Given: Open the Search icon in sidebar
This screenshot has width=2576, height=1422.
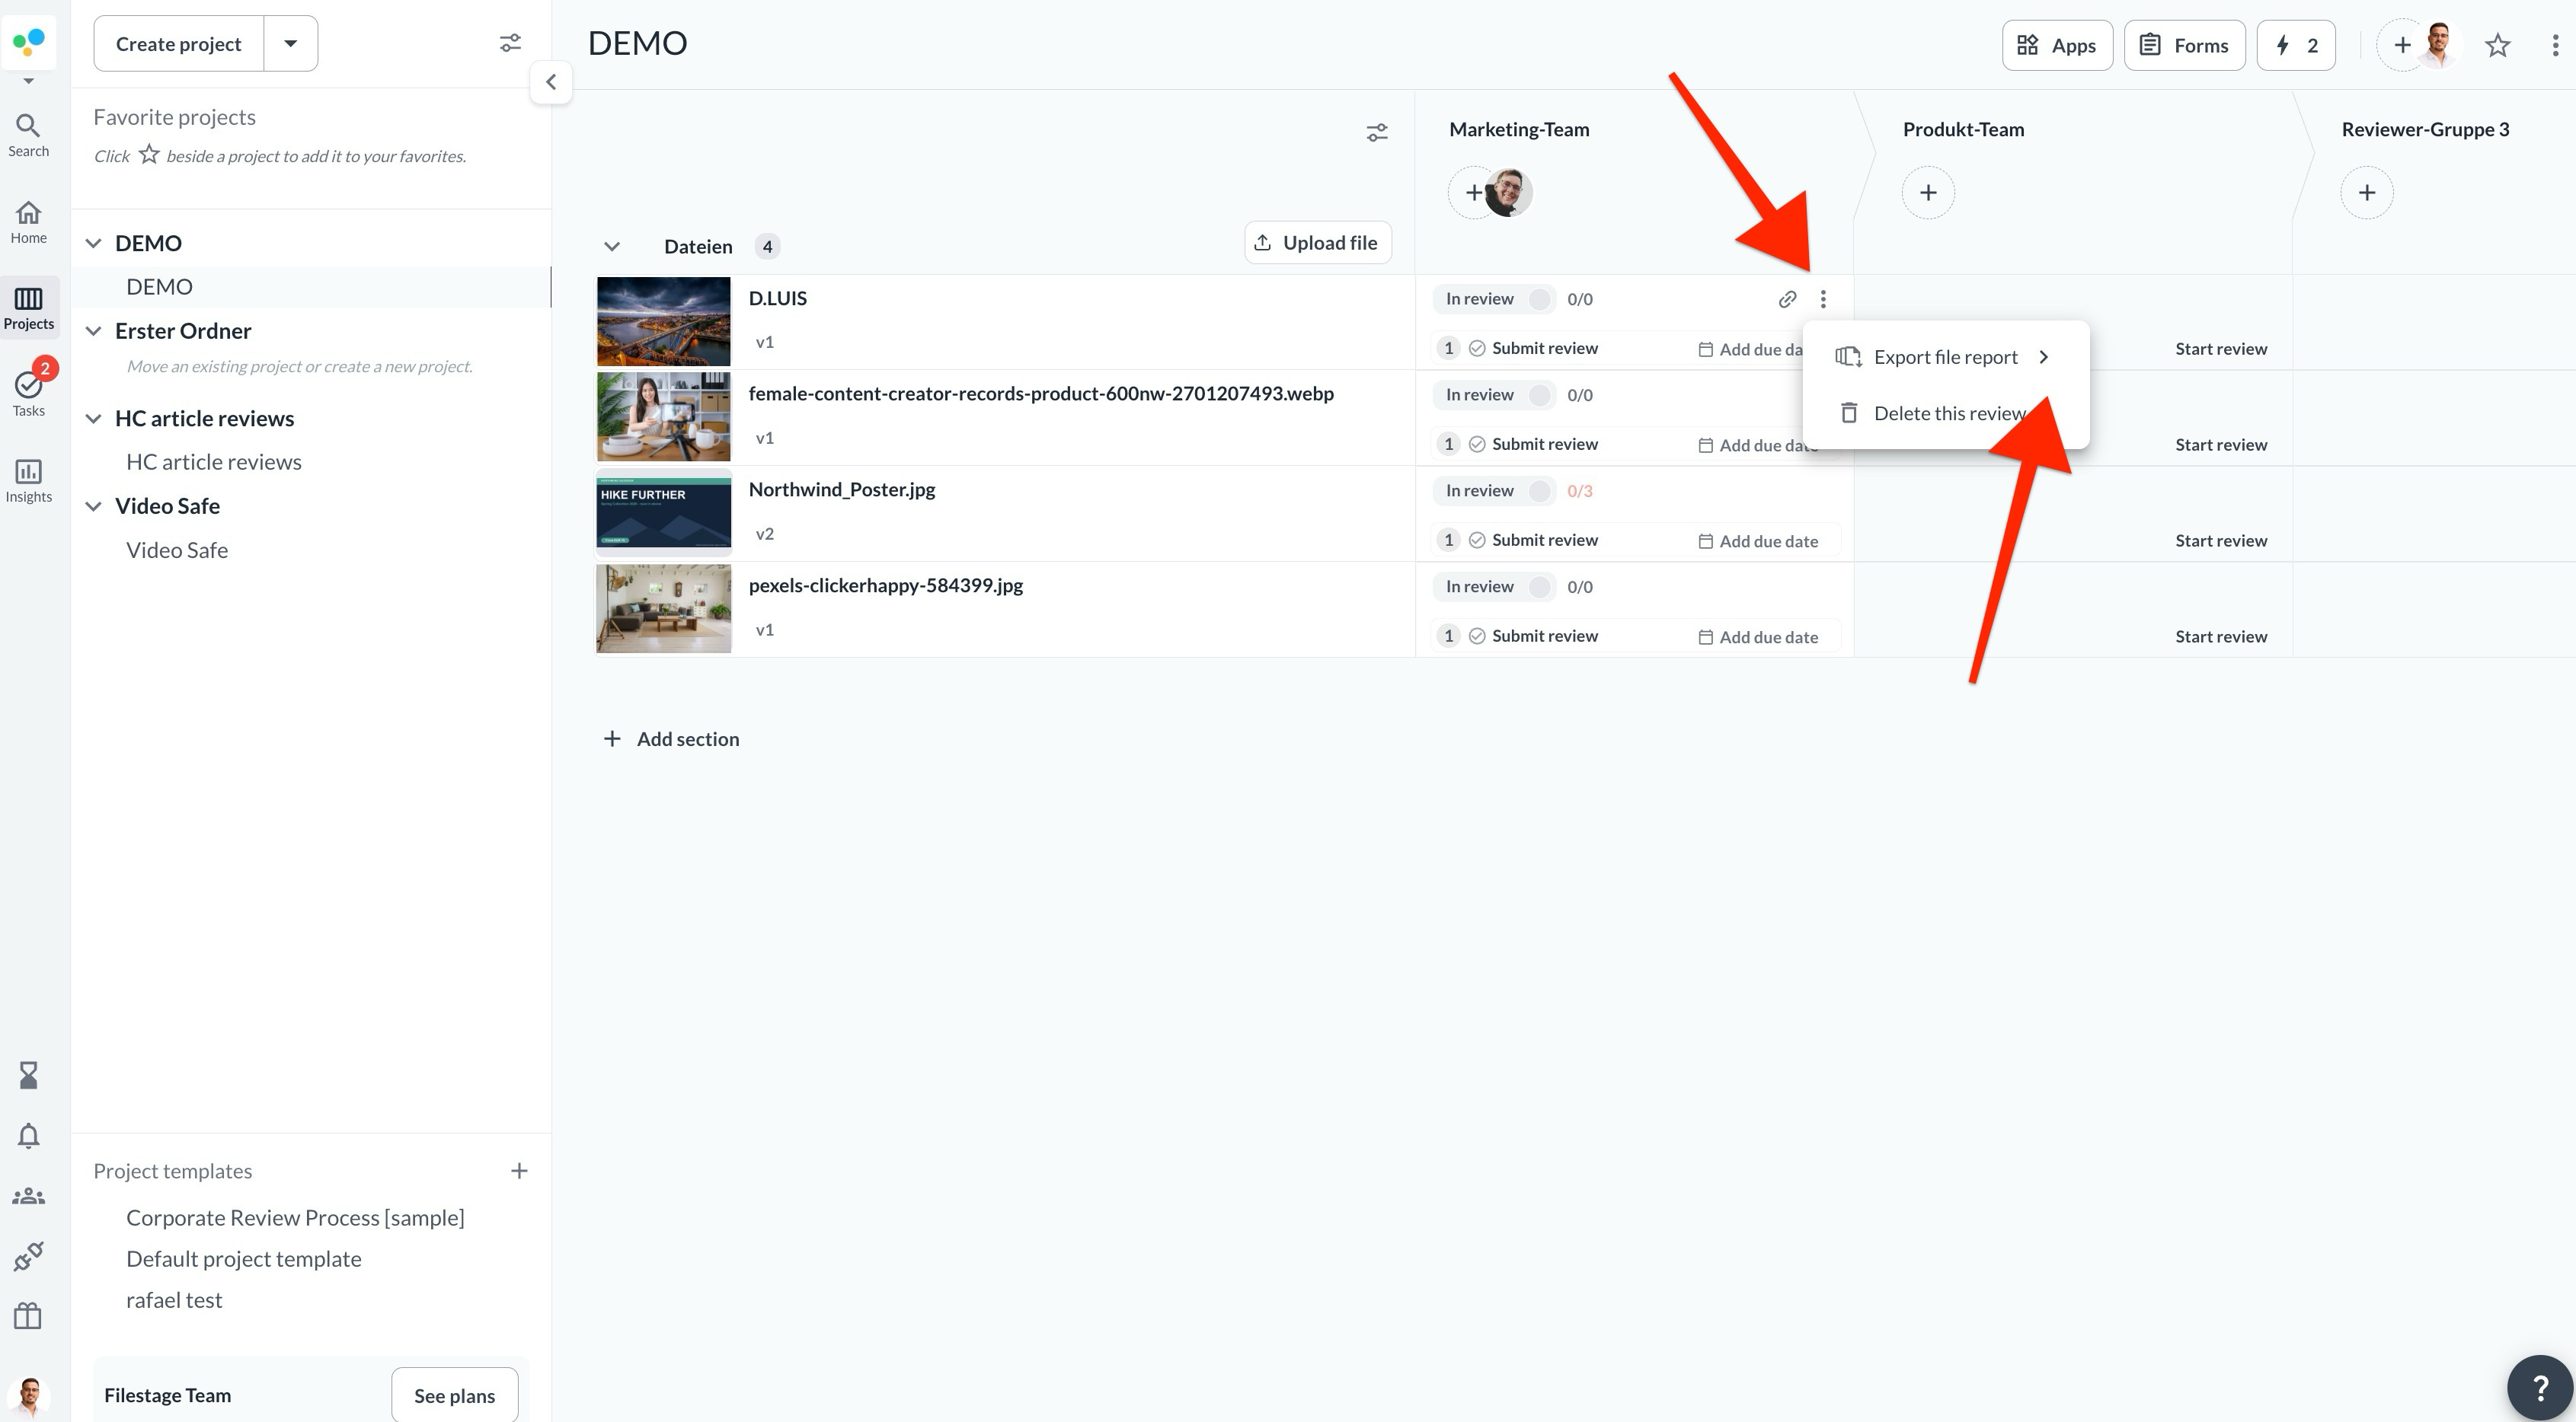Looking at the screenshot, I should click(28, 135).
